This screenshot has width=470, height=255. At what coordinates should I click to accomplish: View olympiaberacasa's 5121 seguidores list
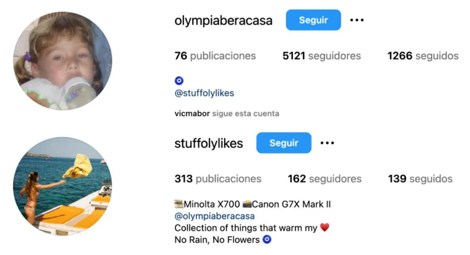point(322,56)
